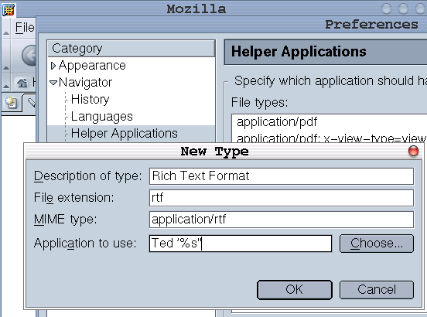Image resolution: width=427 pixels, height=317 pixels.
Task: Open new tab icon in Mozilla tab bar
Action: coord(11,103)
